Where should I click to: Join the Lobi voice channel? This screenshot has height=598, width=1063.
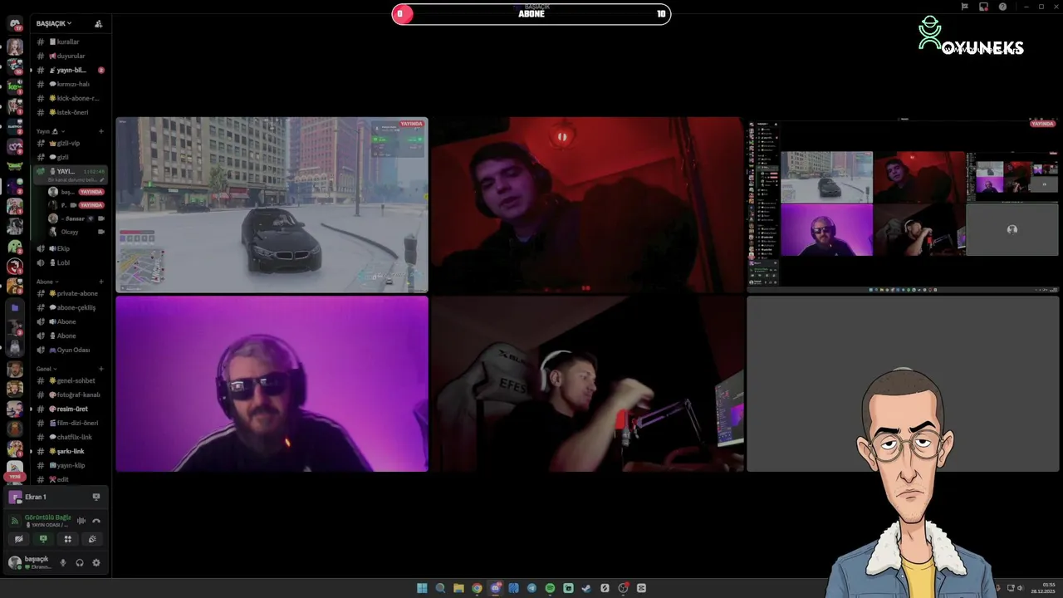pyautogui.click(x=69, y=262)
